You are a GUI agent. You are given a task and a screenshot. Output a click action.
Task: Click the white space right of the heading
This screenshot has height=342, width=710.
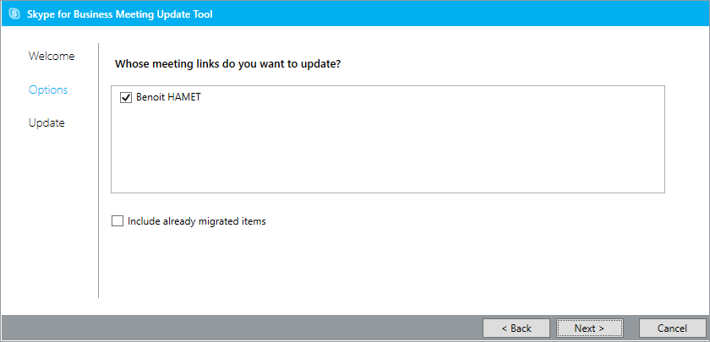pyautogui.click(x=507, y=63)
